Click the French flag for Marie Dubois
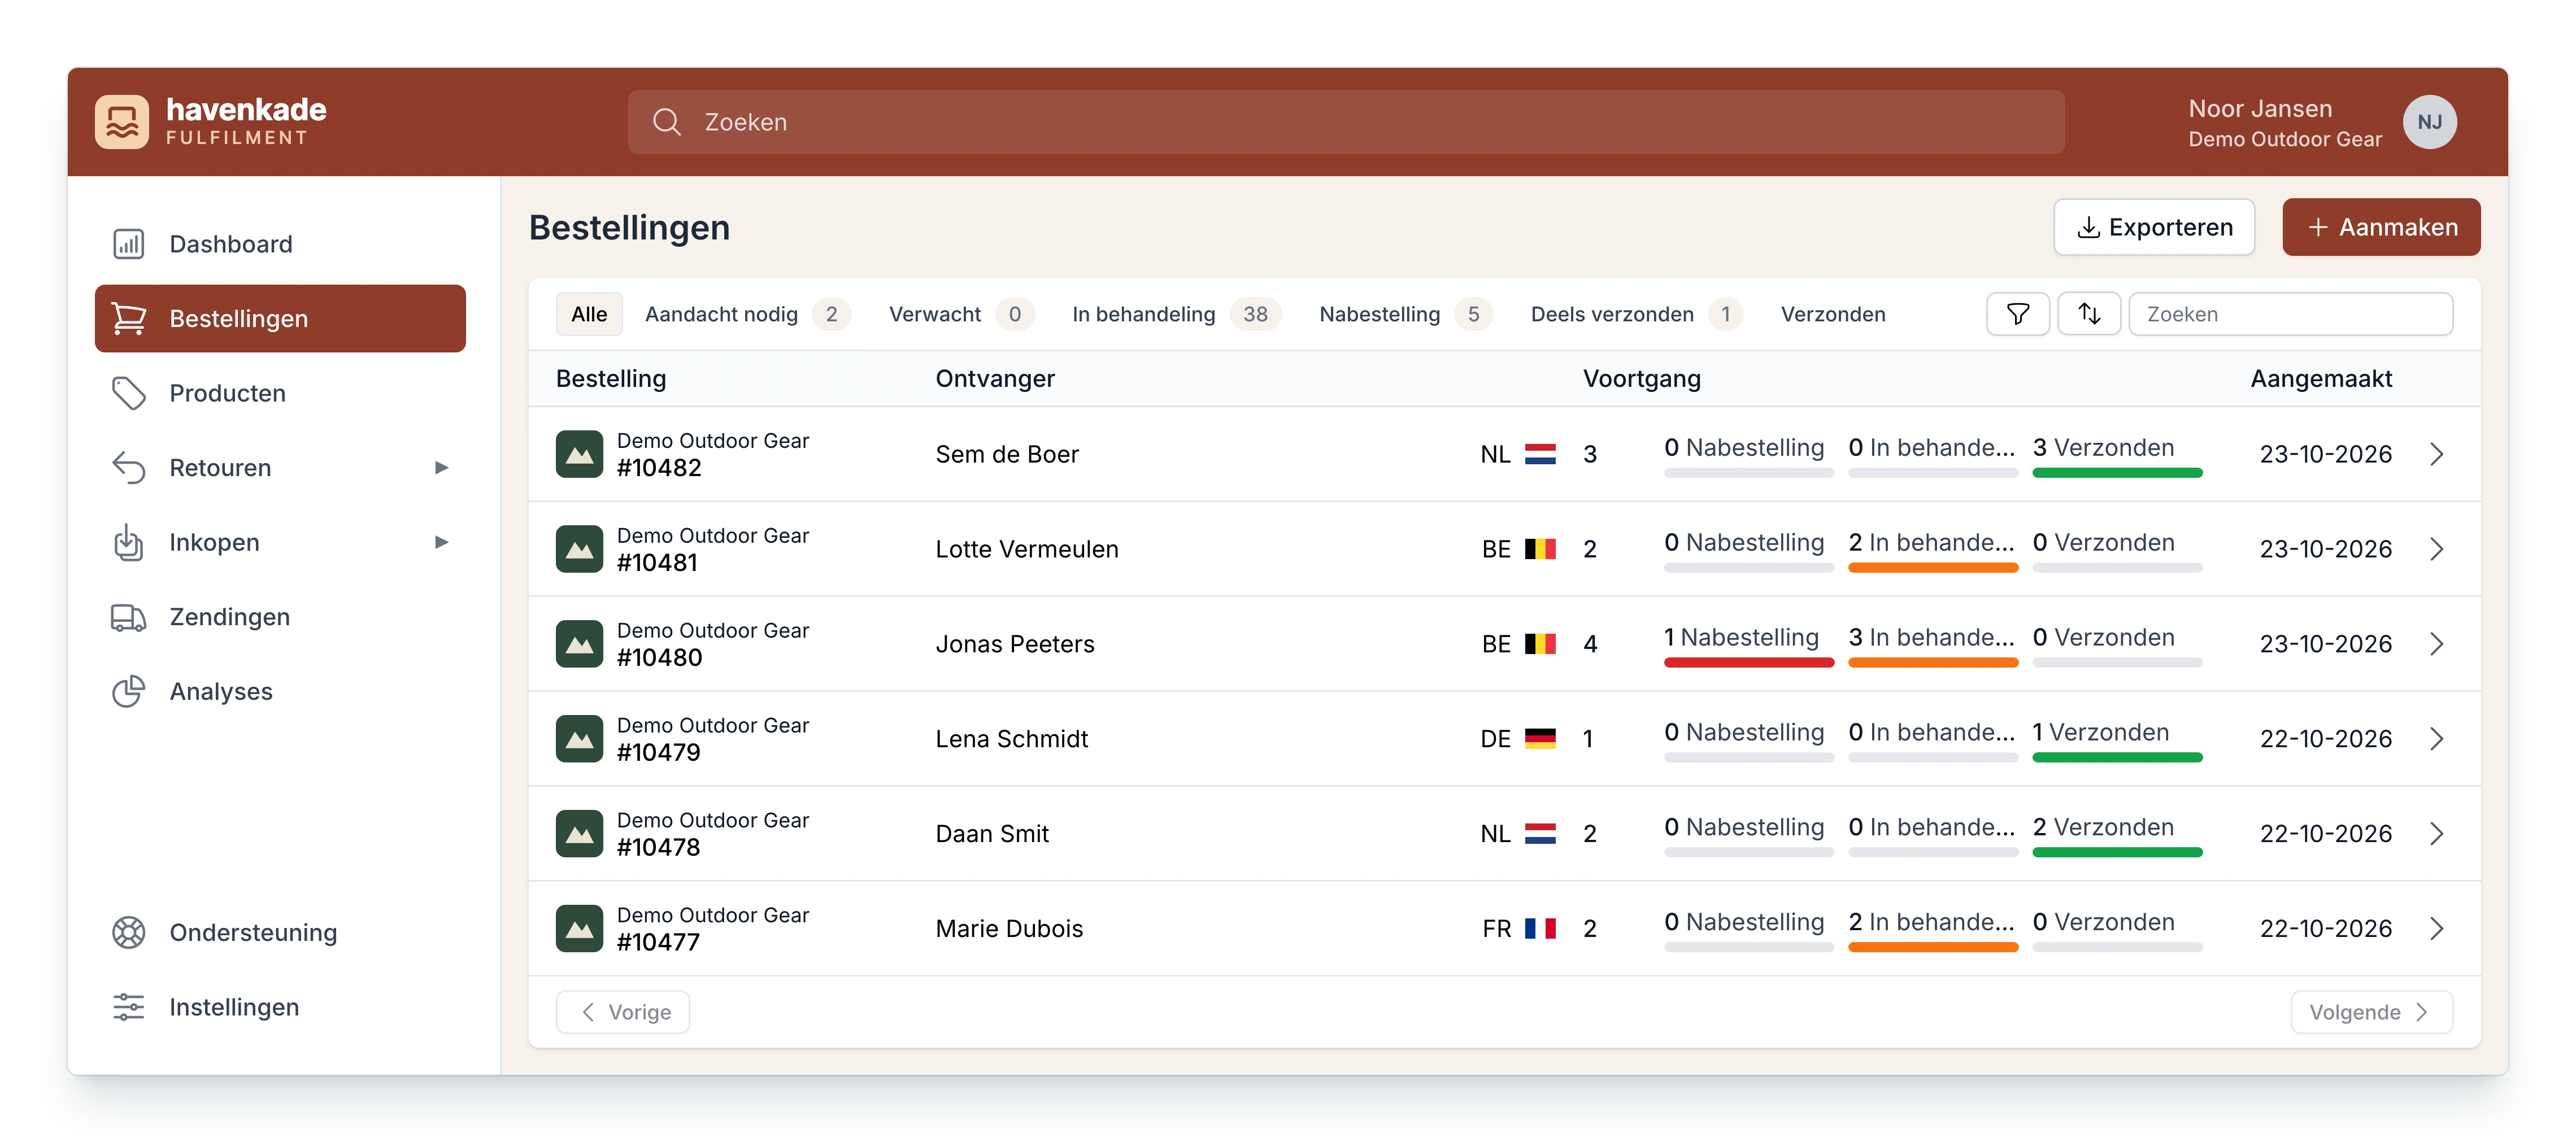Image resolution: width=2576 pixels, height=1142 pixels. tap(1540, 929)
